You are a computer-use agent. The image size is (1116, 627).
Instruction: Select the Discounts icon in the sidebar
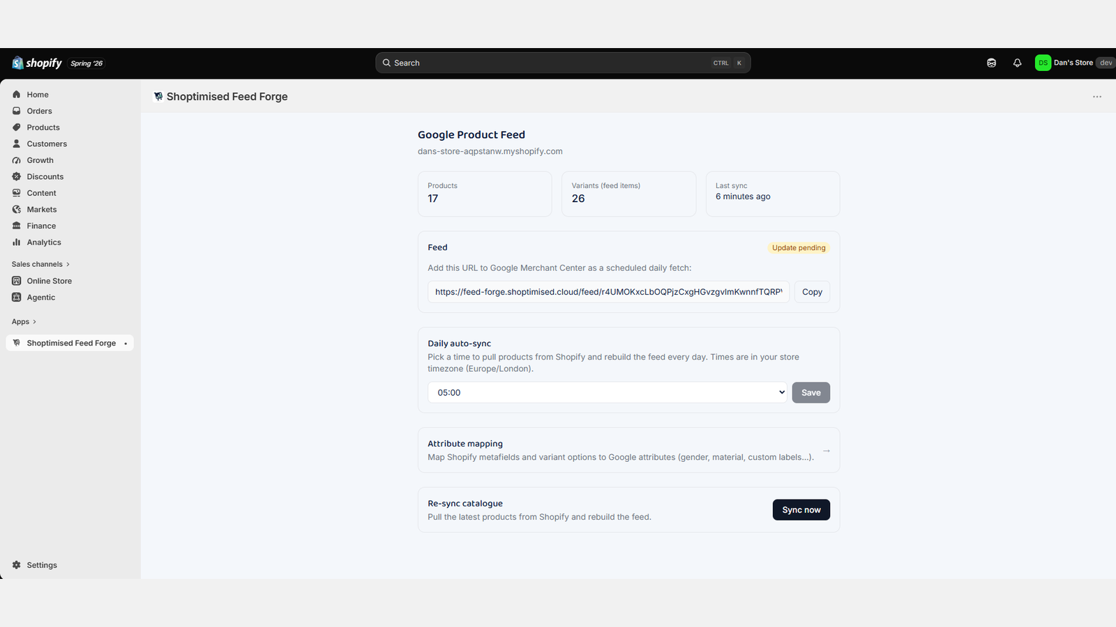pos(17,176)
